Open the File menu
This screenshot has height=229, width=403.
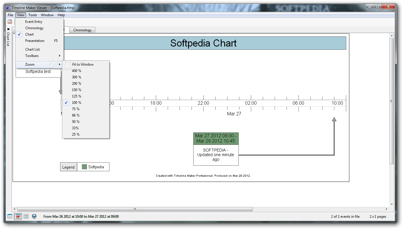tap(10, 15)
